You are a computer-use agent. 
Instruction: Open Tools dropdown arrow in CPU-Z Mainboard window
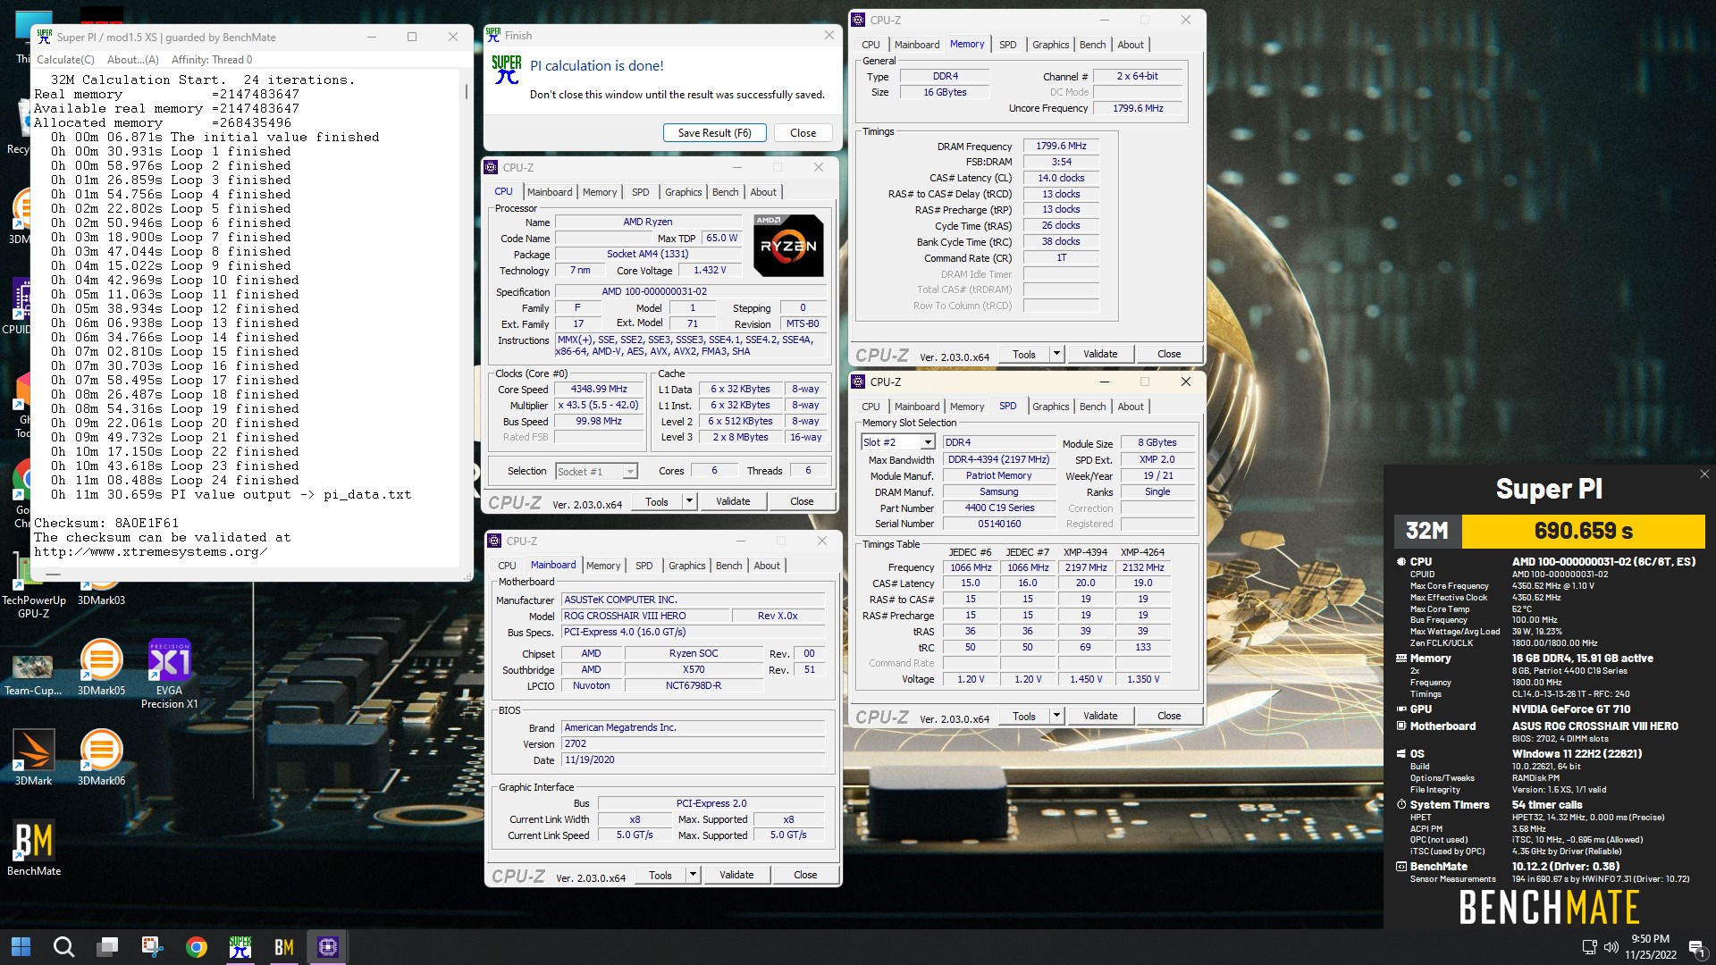click(x=693, y=875)
